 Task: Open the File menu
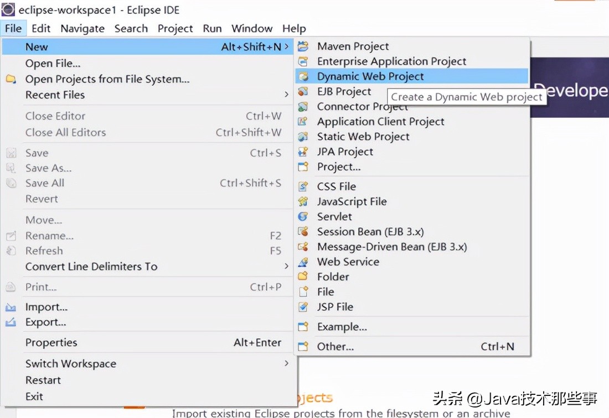click(x=13, y=28)
